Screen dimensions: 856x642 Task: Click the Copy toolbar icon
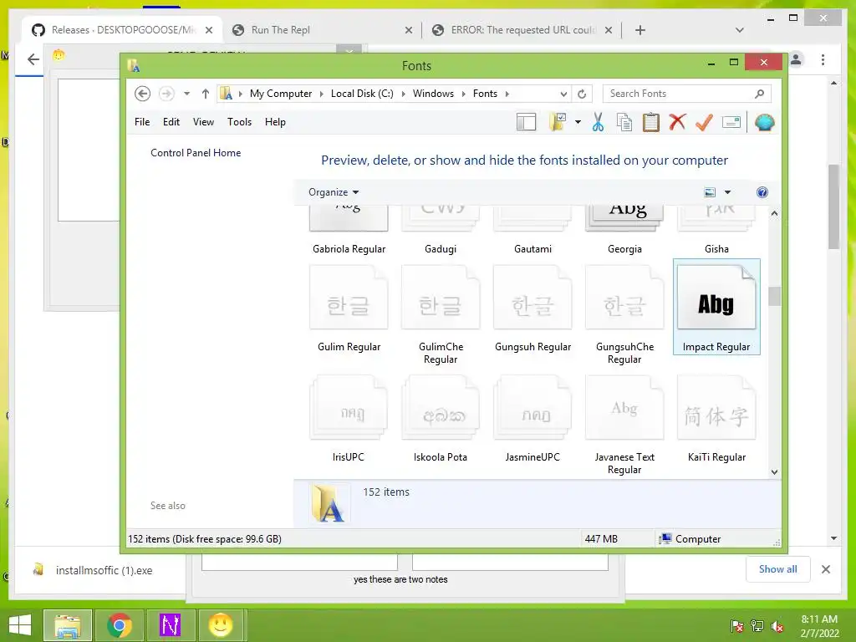pyautogui.click(x=624, y=122)
